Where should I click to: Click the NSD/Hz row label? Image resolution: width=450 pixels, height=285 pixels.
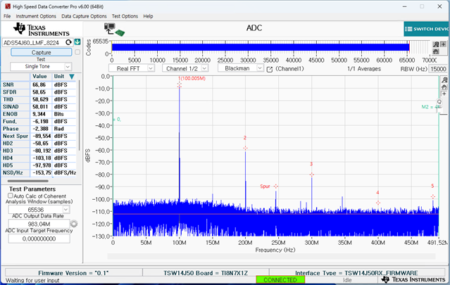13,172
